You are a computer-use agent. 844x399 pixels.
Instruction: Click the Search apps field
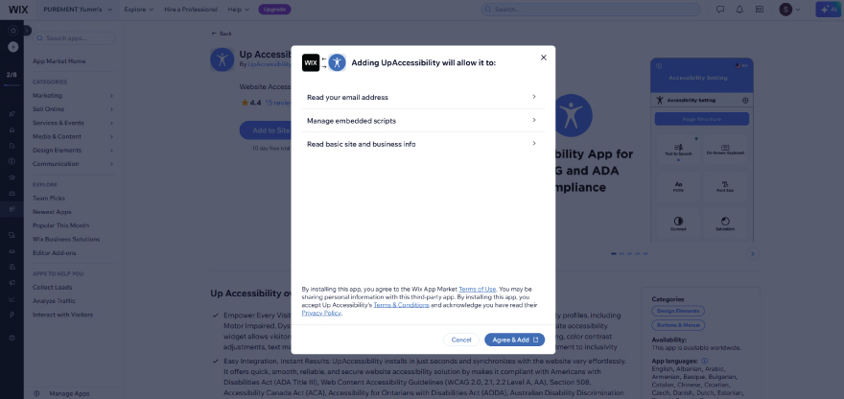click(74, 38)
